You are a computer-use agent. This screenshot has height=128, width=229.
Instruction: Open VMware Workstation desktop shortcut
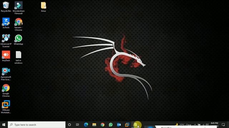pyautogui.click(x=6, y=107)
